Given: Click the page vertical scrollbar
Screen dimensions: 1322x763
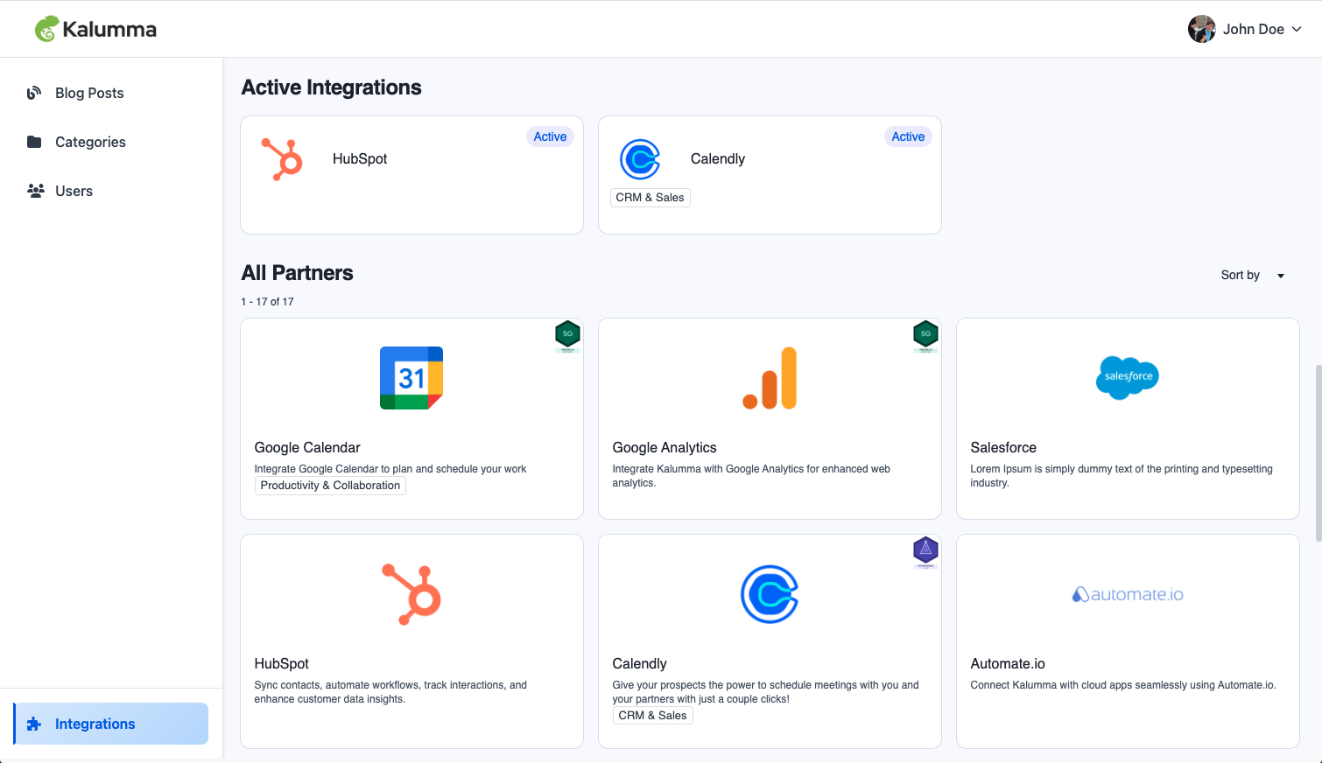Looking at the screenshot, I should (1318, 453).
